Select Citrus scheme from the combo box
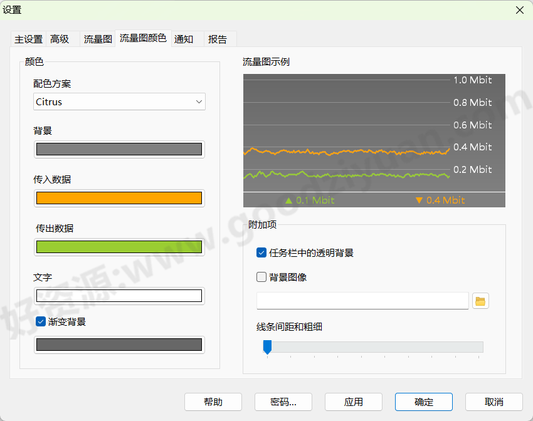This screenshot has width=533, height=421. pos(119,101)
